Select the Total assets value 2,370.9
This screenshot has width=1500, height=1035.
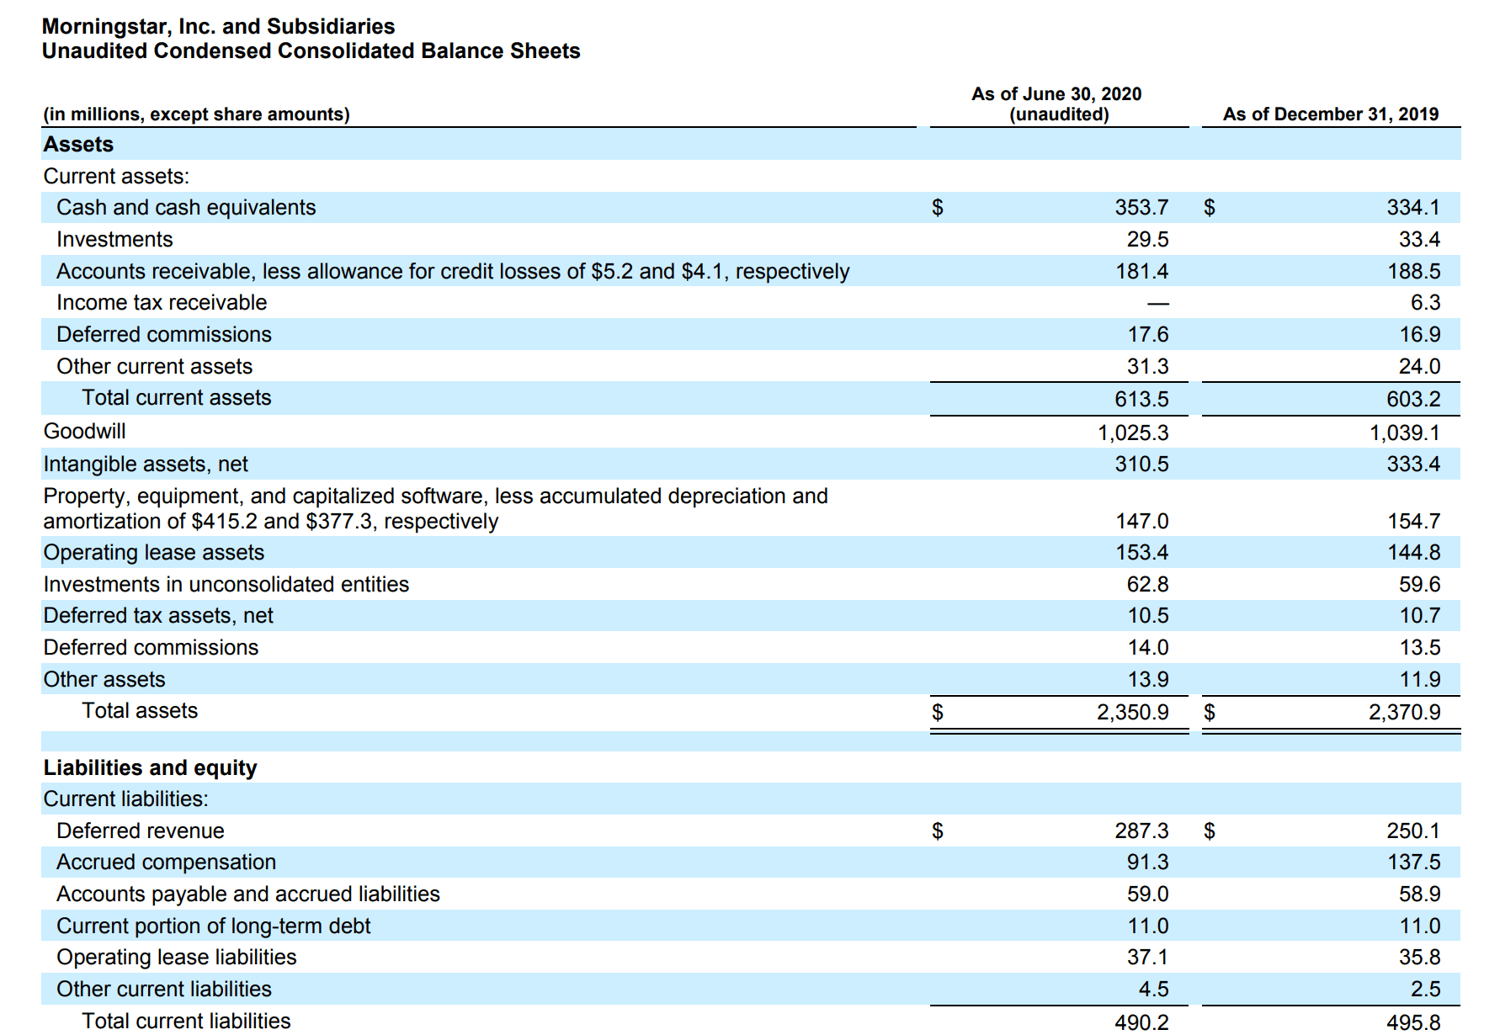1404,713
